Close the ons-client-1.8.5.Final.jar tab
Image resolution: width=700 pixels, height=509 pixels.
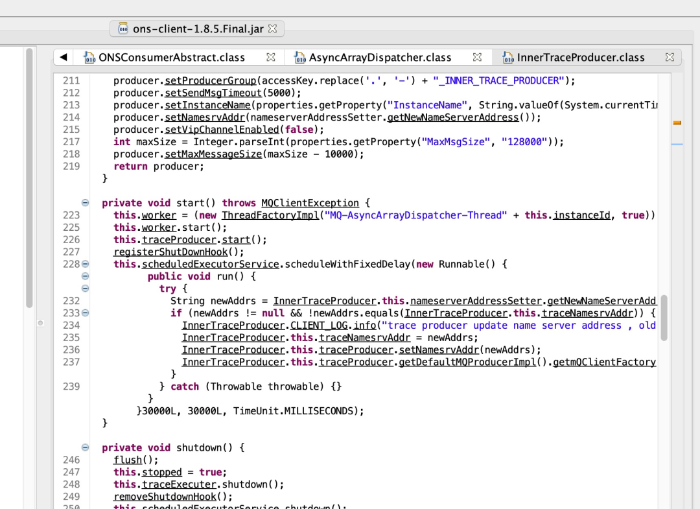[272, 29]
